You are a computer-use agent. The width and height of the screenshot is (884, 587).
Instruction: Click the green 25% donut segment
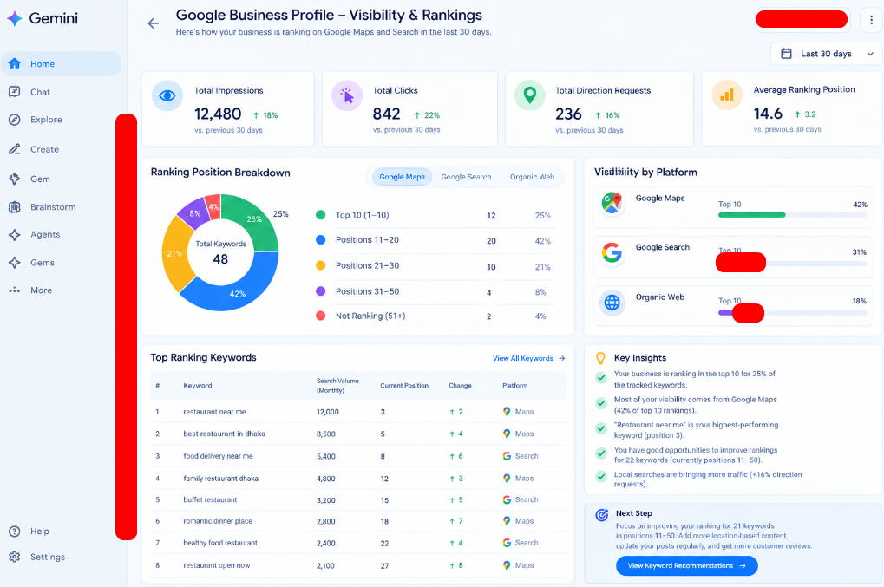[x=254, y=219]
